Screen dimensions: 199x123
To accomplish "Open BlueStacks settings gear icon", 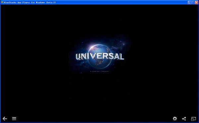I will coord(175,119).
